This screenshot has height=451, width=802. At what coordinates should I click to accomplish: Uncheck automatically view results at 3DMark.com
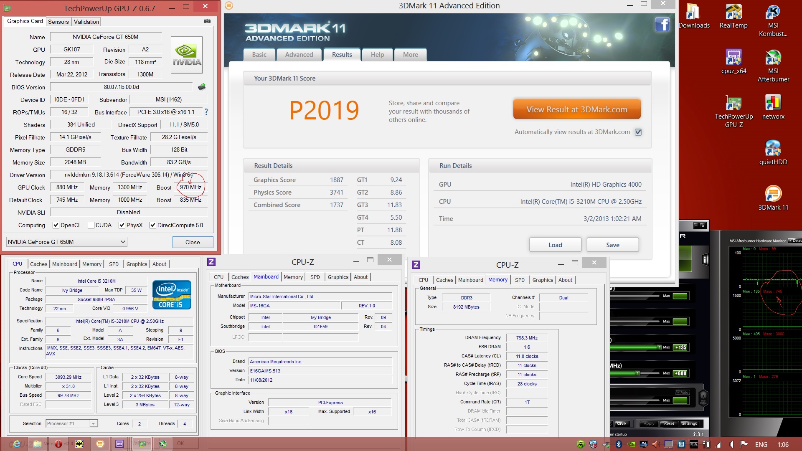(x=638, y=132)
